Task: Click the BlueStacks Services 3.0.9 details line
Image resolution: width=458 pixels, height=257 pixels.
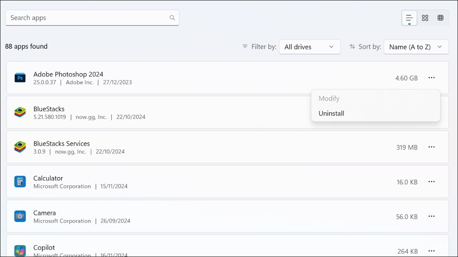Action: pyautogui.click(x=79, y=152)
